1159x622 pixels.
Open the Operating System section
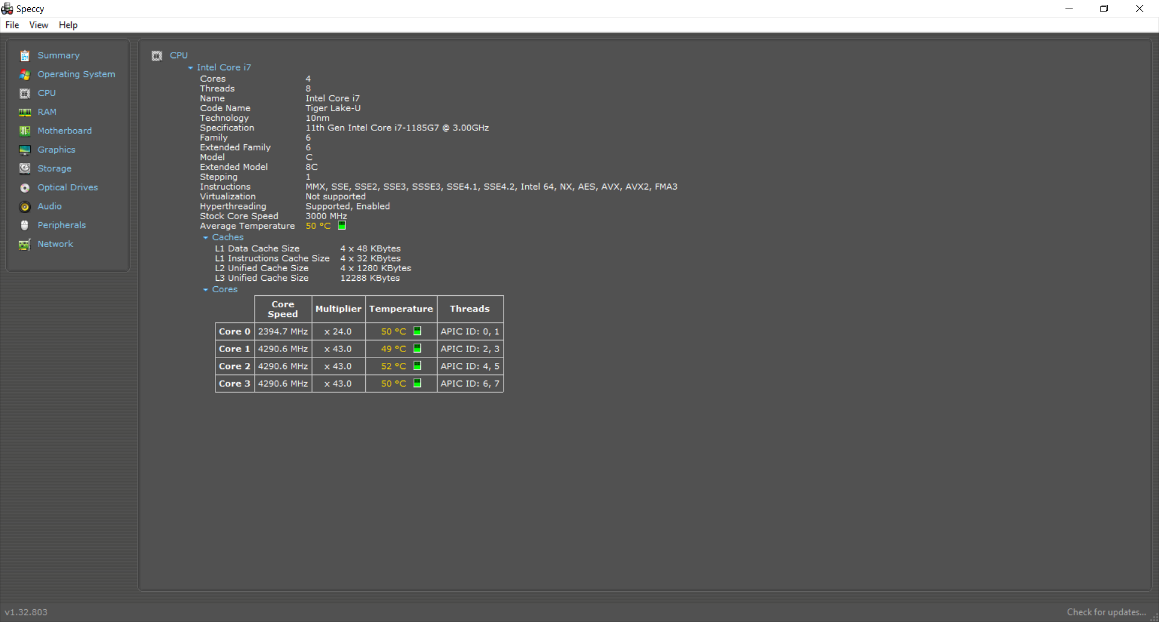click(76, 74)
